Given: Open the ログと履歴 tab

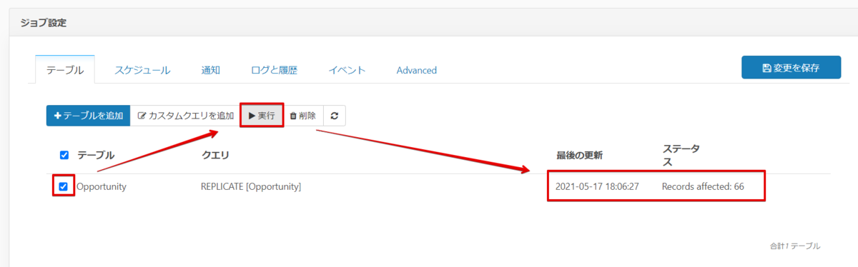Looking at the screenshot, I should [274, 70].
